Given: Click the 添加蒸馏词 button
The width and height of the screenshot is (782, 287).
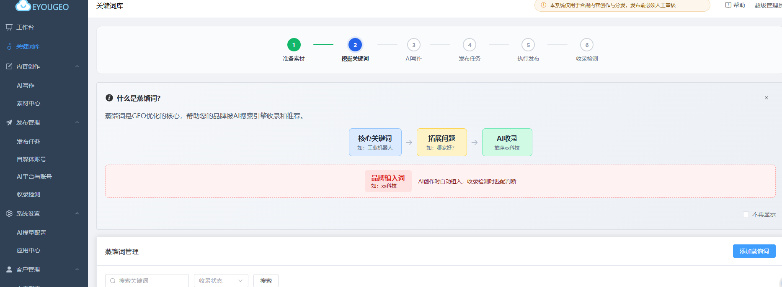Looking at the screenshot, I should point(754,251).
